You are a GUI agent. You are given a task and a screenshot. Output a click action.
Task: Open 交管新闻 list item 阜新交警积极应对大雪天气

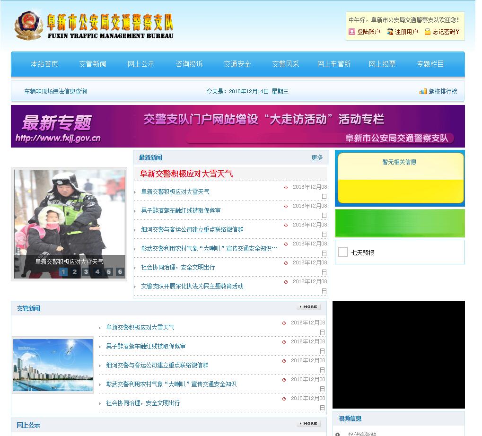pos(140,328)
